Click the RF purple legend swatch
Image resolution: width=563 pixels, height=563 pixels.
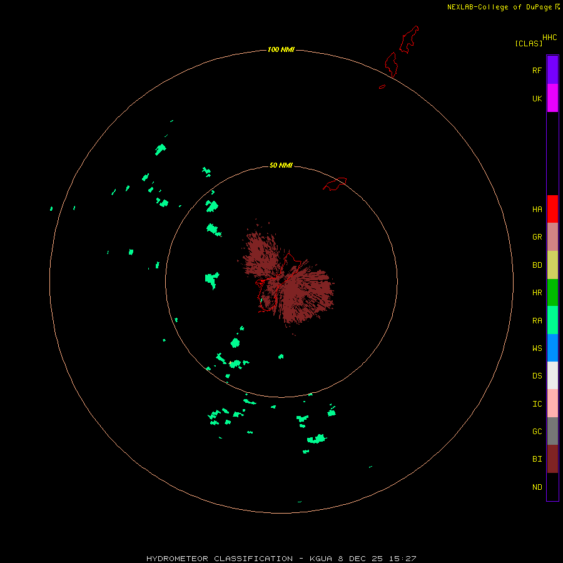tap(552, 70)
